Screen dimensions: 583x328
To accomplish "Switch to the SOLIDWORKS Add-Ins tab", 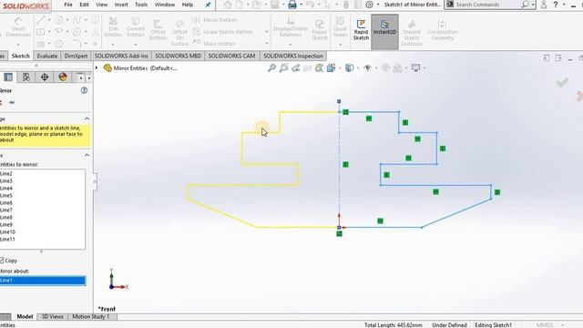I will [x=121, y=56].
